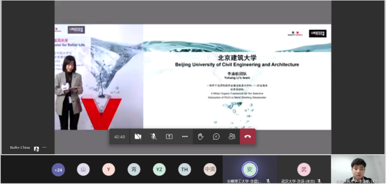Select the 中梁 participant avatar
Screen dimensions: 386x184
210,170
